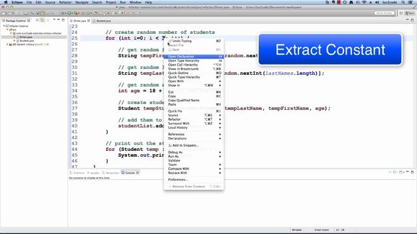Click the green Run button in toolbar
The height and width of the screenshot is (234, 417).
pyautogui.click(x=70, y=13)
